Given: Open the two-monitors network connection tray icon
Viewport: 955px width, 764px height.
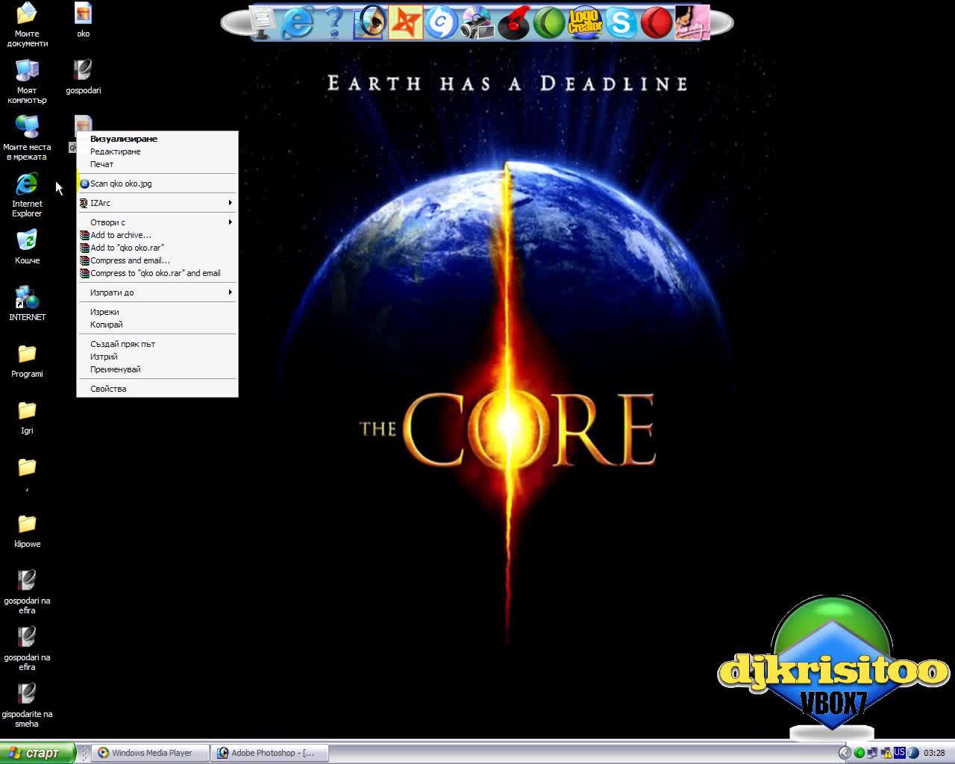Looking at the screenshot, I should (x=872, y=753).
